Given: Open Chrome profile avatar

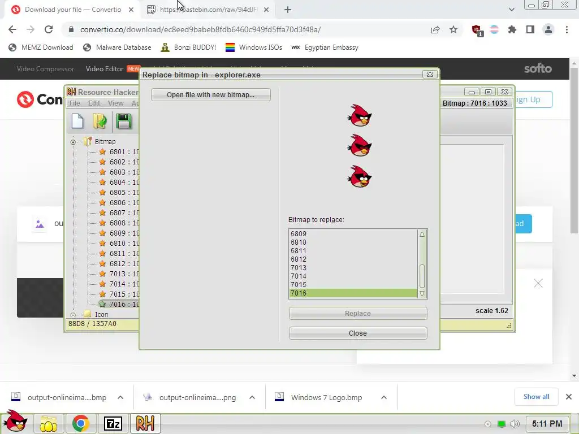Looking at the screenshot, I should (x=548, y=30).
